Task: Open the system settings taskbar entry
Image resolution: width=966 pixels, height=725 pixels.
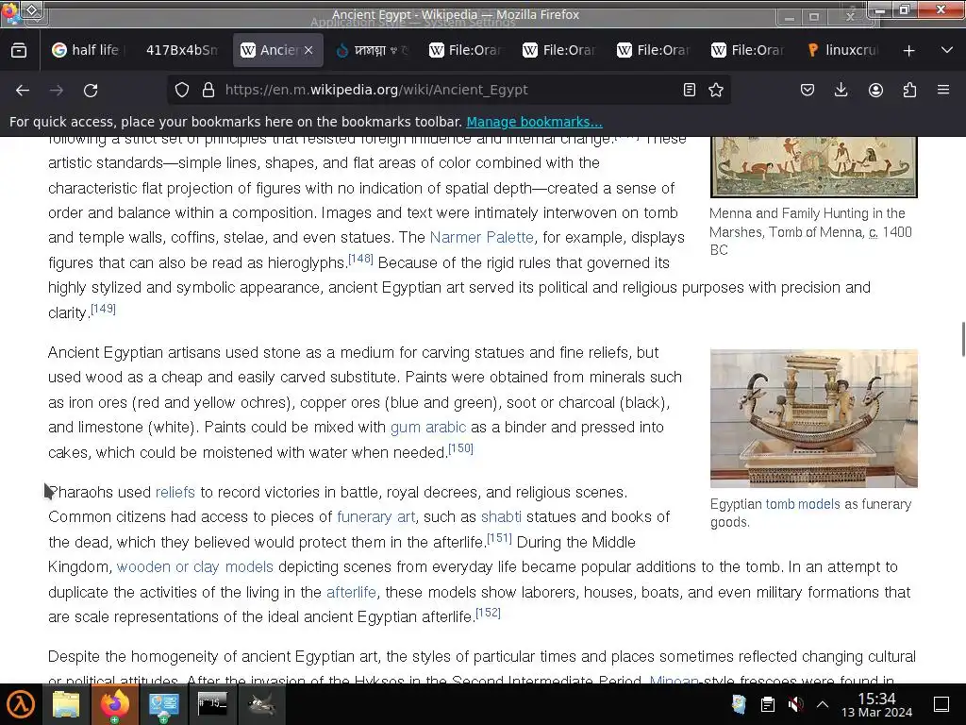Action: (164, 704)
